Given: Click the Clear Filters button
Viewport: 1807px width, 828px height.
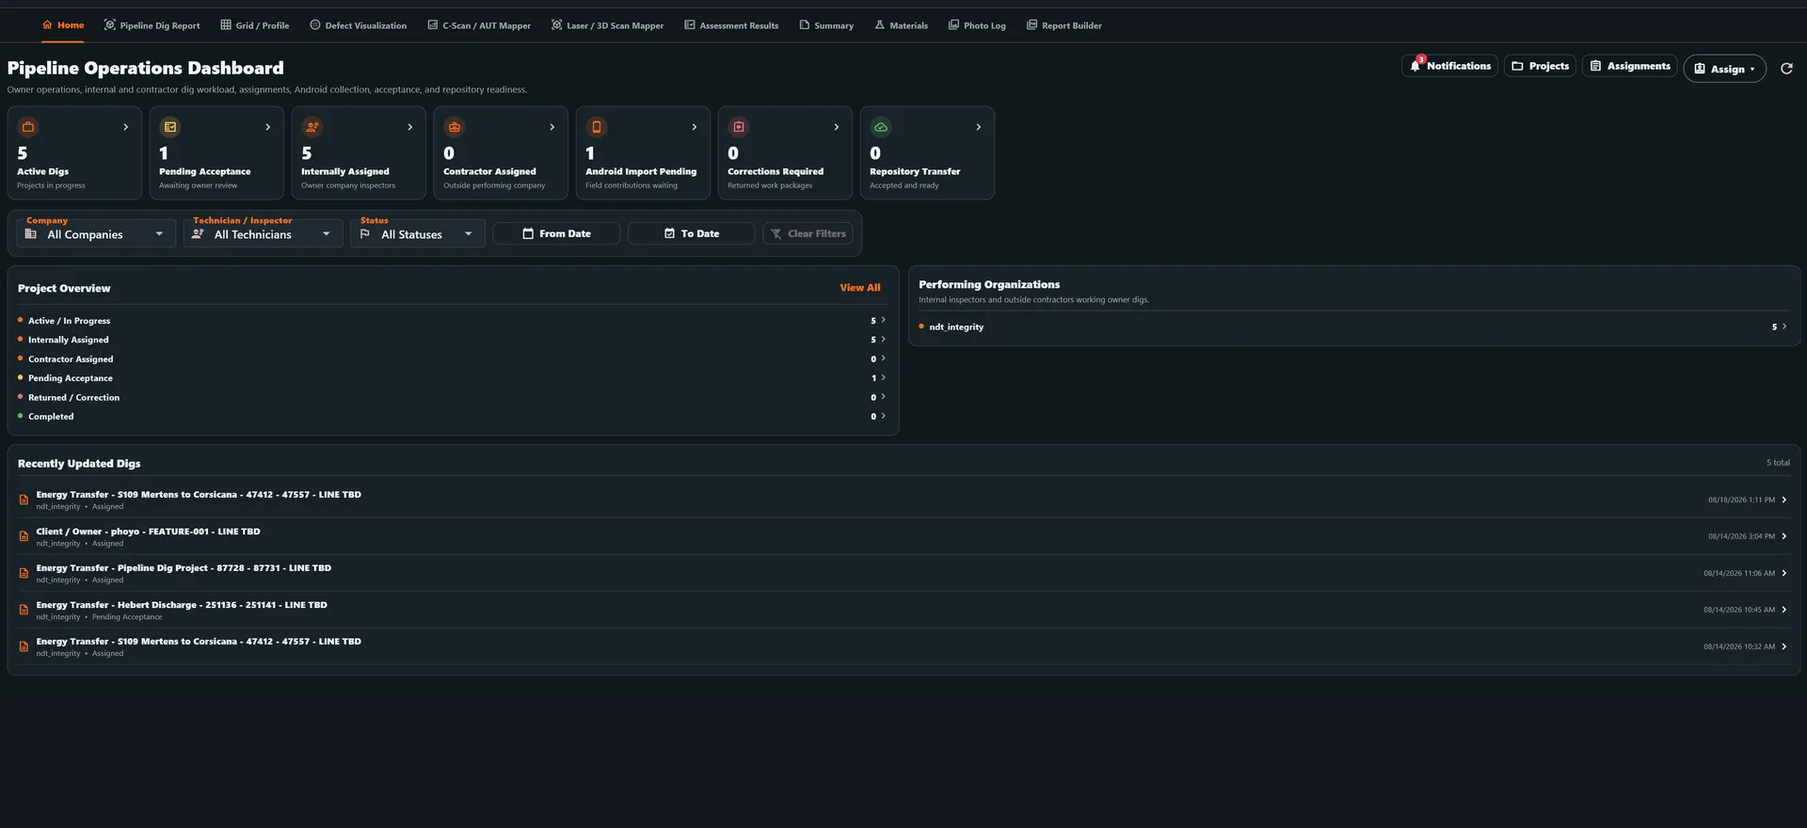Looking at the screenshot, I should [x=808, y=233].
